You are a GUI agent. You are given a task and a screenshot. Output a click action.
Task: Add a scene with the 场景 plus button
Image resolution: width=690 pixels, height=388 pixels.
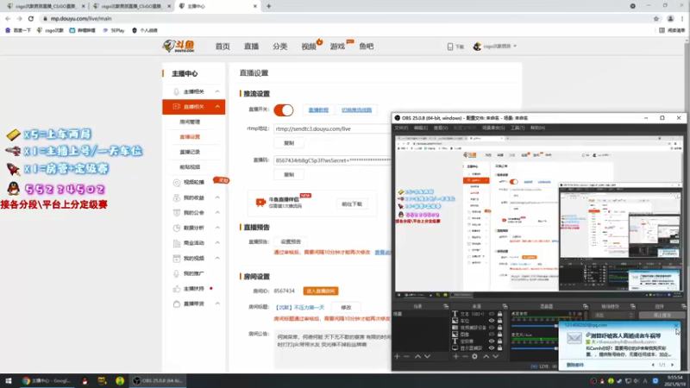click(398, 356)
